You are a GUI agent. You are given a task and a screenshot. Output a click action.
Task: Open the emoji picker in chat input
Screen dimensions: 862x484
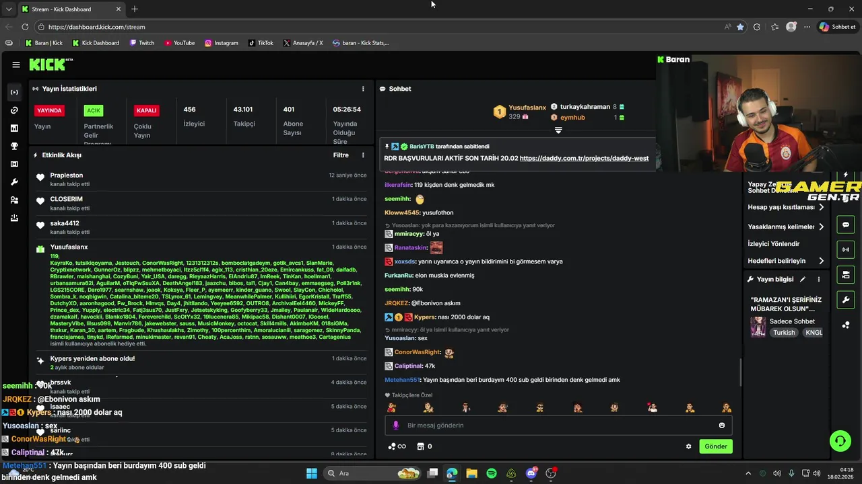tap(722, 425)
